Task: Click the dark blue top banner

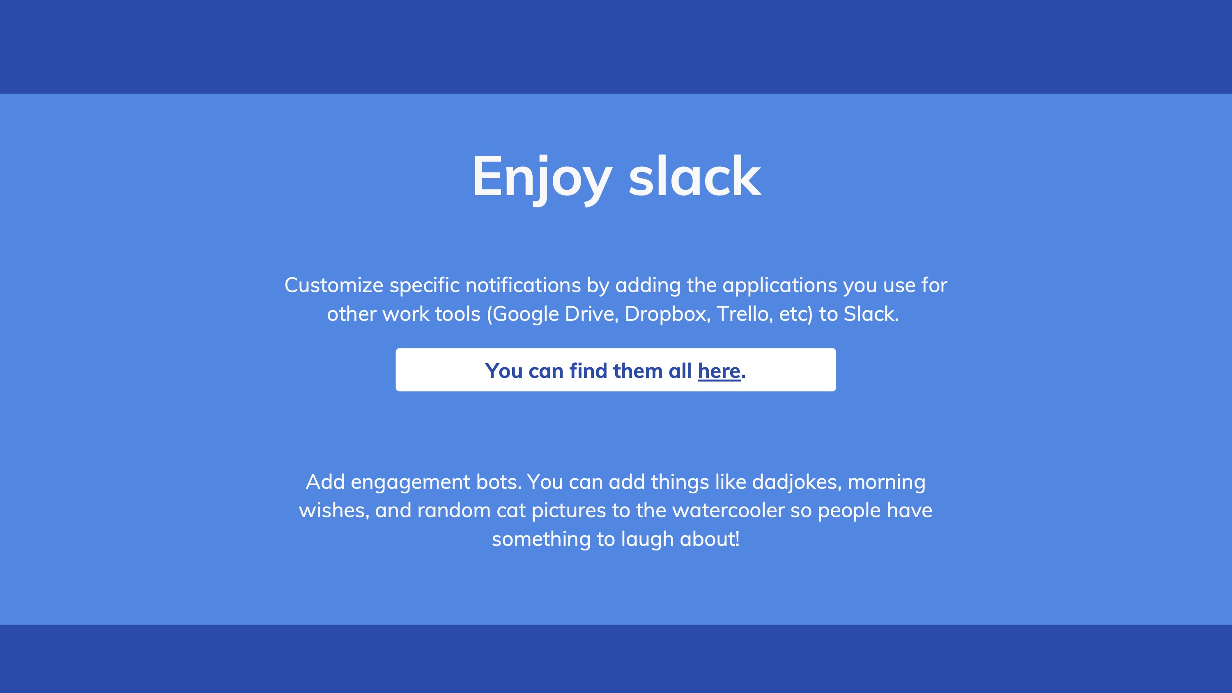Action: [x=616, y=46]
